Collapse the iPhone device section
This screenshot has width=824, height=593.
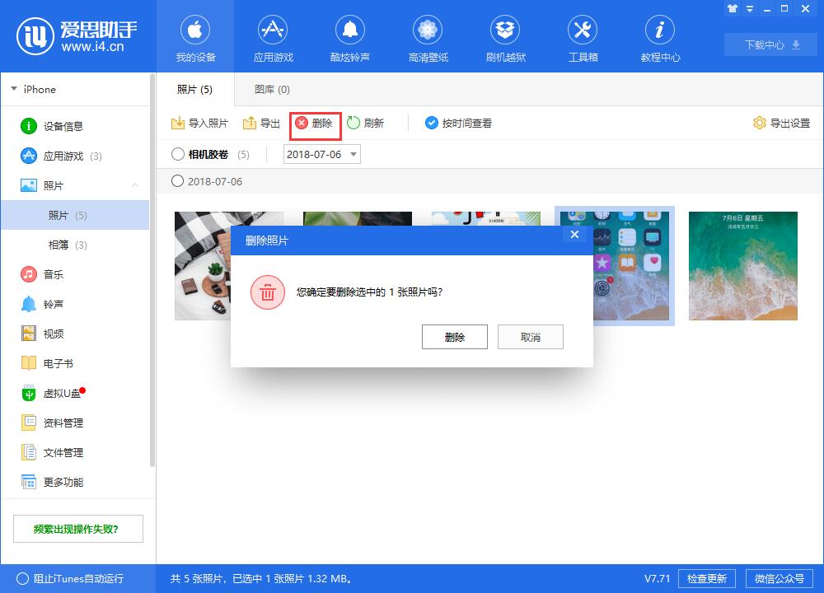[x=13, y=89]
